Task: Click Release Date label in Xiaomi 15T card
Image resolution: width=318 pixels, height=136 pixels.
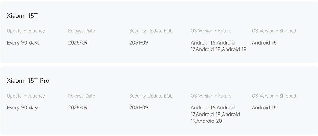Action: 81,31
